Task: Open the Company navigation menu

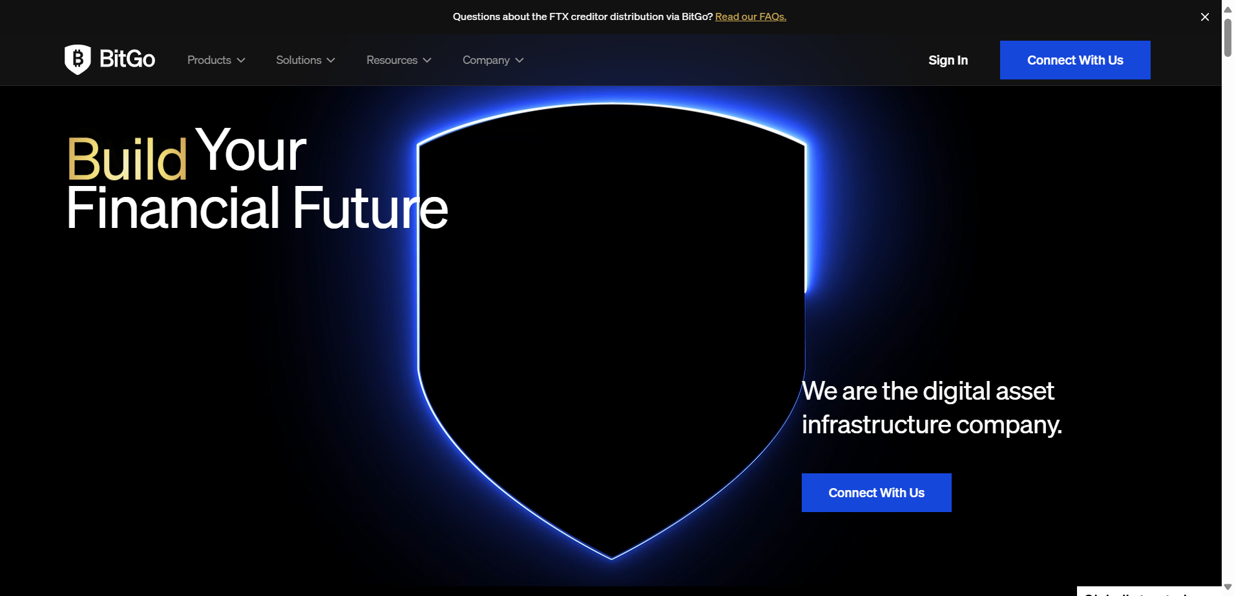Action: coord(486,60)
